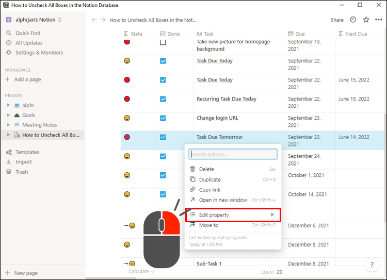Check the box for Take new picture task

[163, 42]
